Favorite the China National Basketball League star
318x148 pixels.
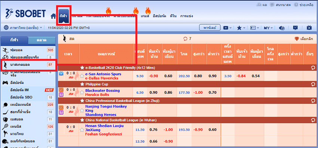82,120
